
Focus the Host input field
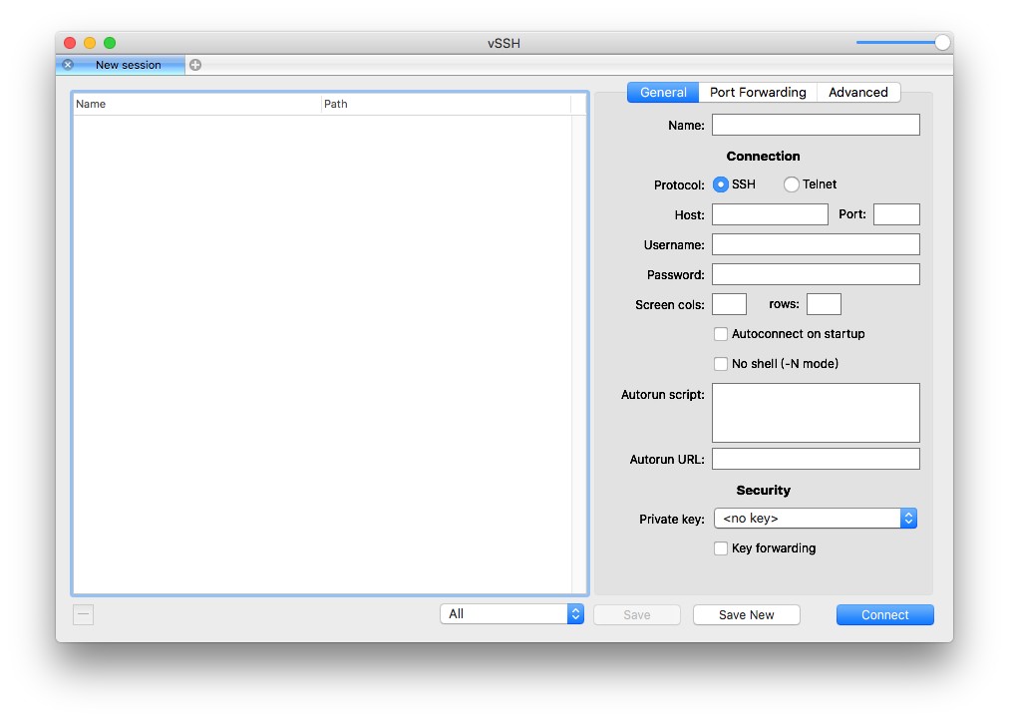771,214
